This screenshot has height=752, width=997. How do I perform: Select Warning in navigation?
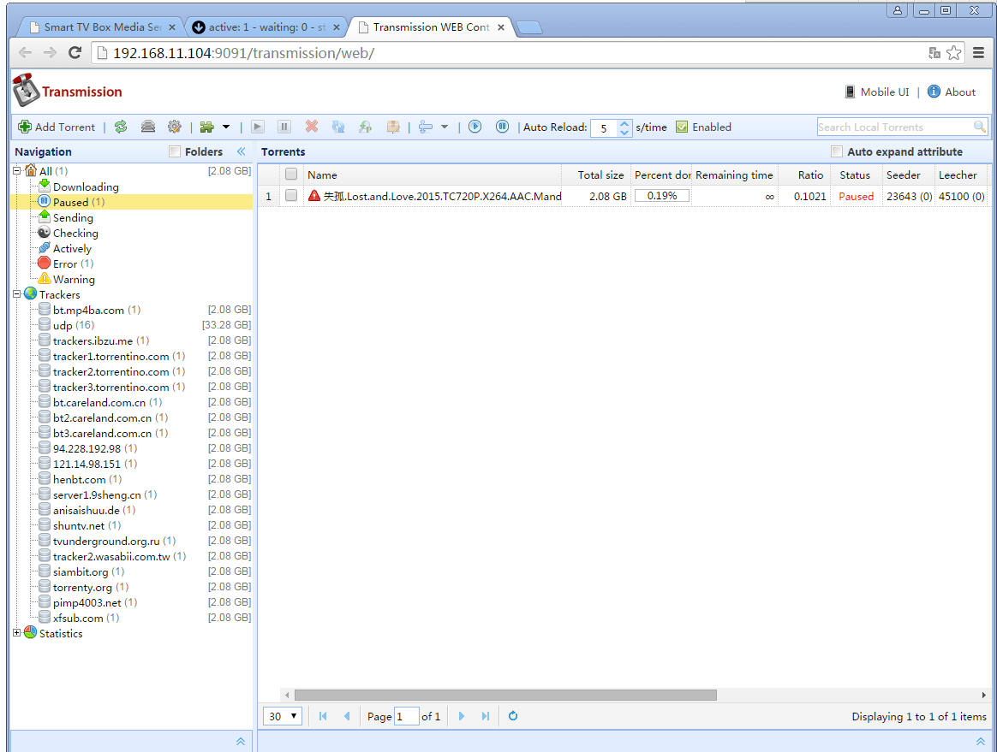pos(74,280)
